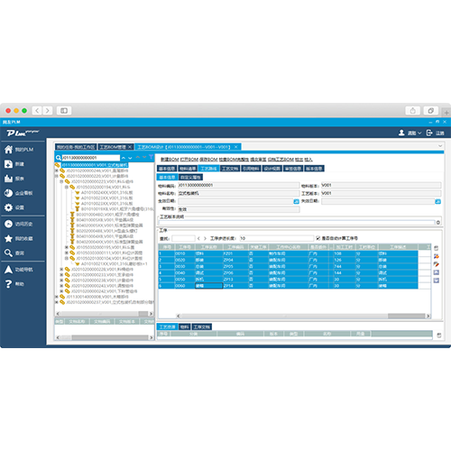Click the move-down arrow icon beside process table

437,281
